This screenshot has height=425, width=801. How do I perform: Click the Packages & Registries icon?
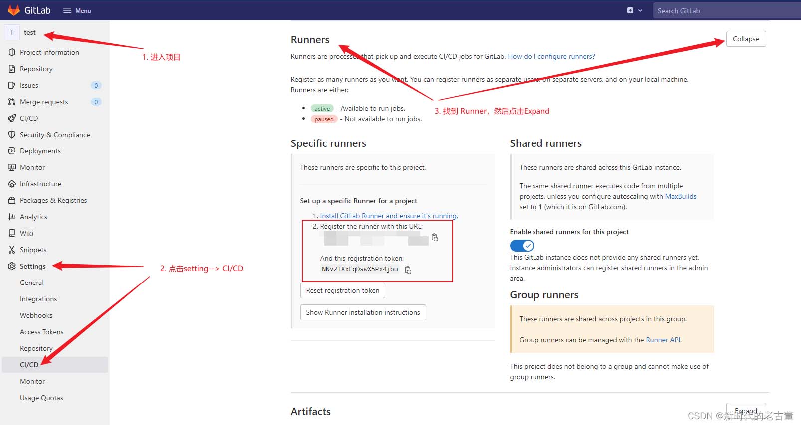12,200
